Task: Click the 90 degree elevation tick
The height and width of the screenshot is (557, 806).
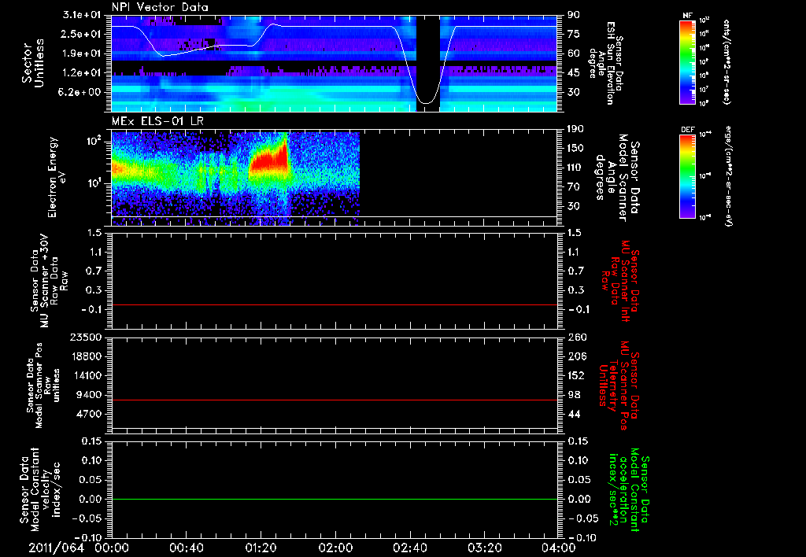Action: tap(574, 15)
